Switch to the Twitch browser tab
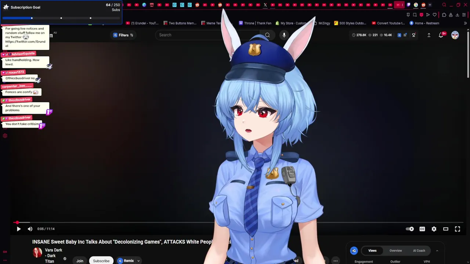This screenshot has height=264, width=470. pos(408,5)
